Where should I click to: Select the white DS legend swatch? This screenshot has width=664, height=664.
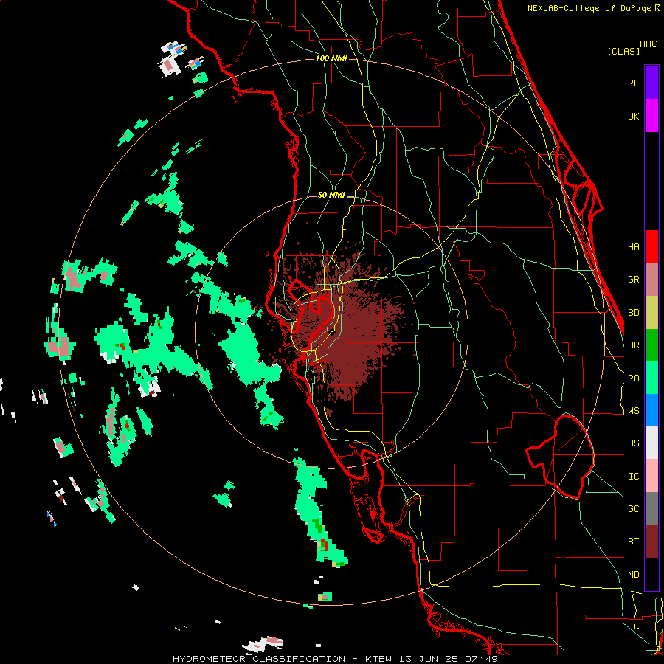651,443
